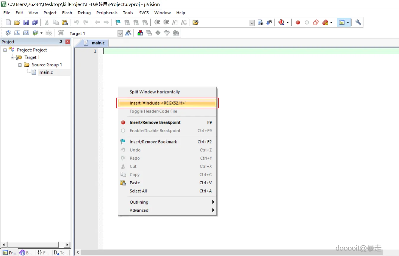Viewport: 399px width, 256px height.
Task: Open the Peripherals menu
Action: [x=107, y=13]
